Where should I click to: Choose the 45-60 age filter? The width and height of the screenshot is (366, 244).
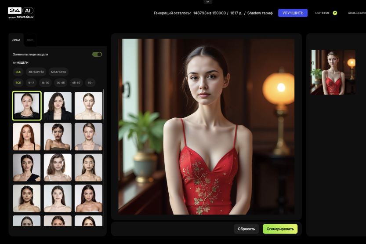(x=76, y=83)
